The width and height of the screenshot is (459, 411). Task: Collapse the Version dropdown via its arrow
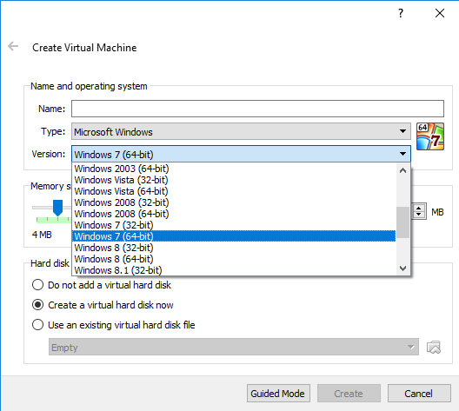pos(402,154)
